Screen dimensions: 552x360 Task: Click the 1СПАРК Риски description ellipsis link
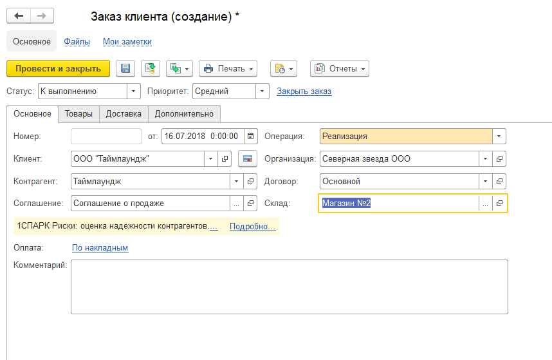213,226
